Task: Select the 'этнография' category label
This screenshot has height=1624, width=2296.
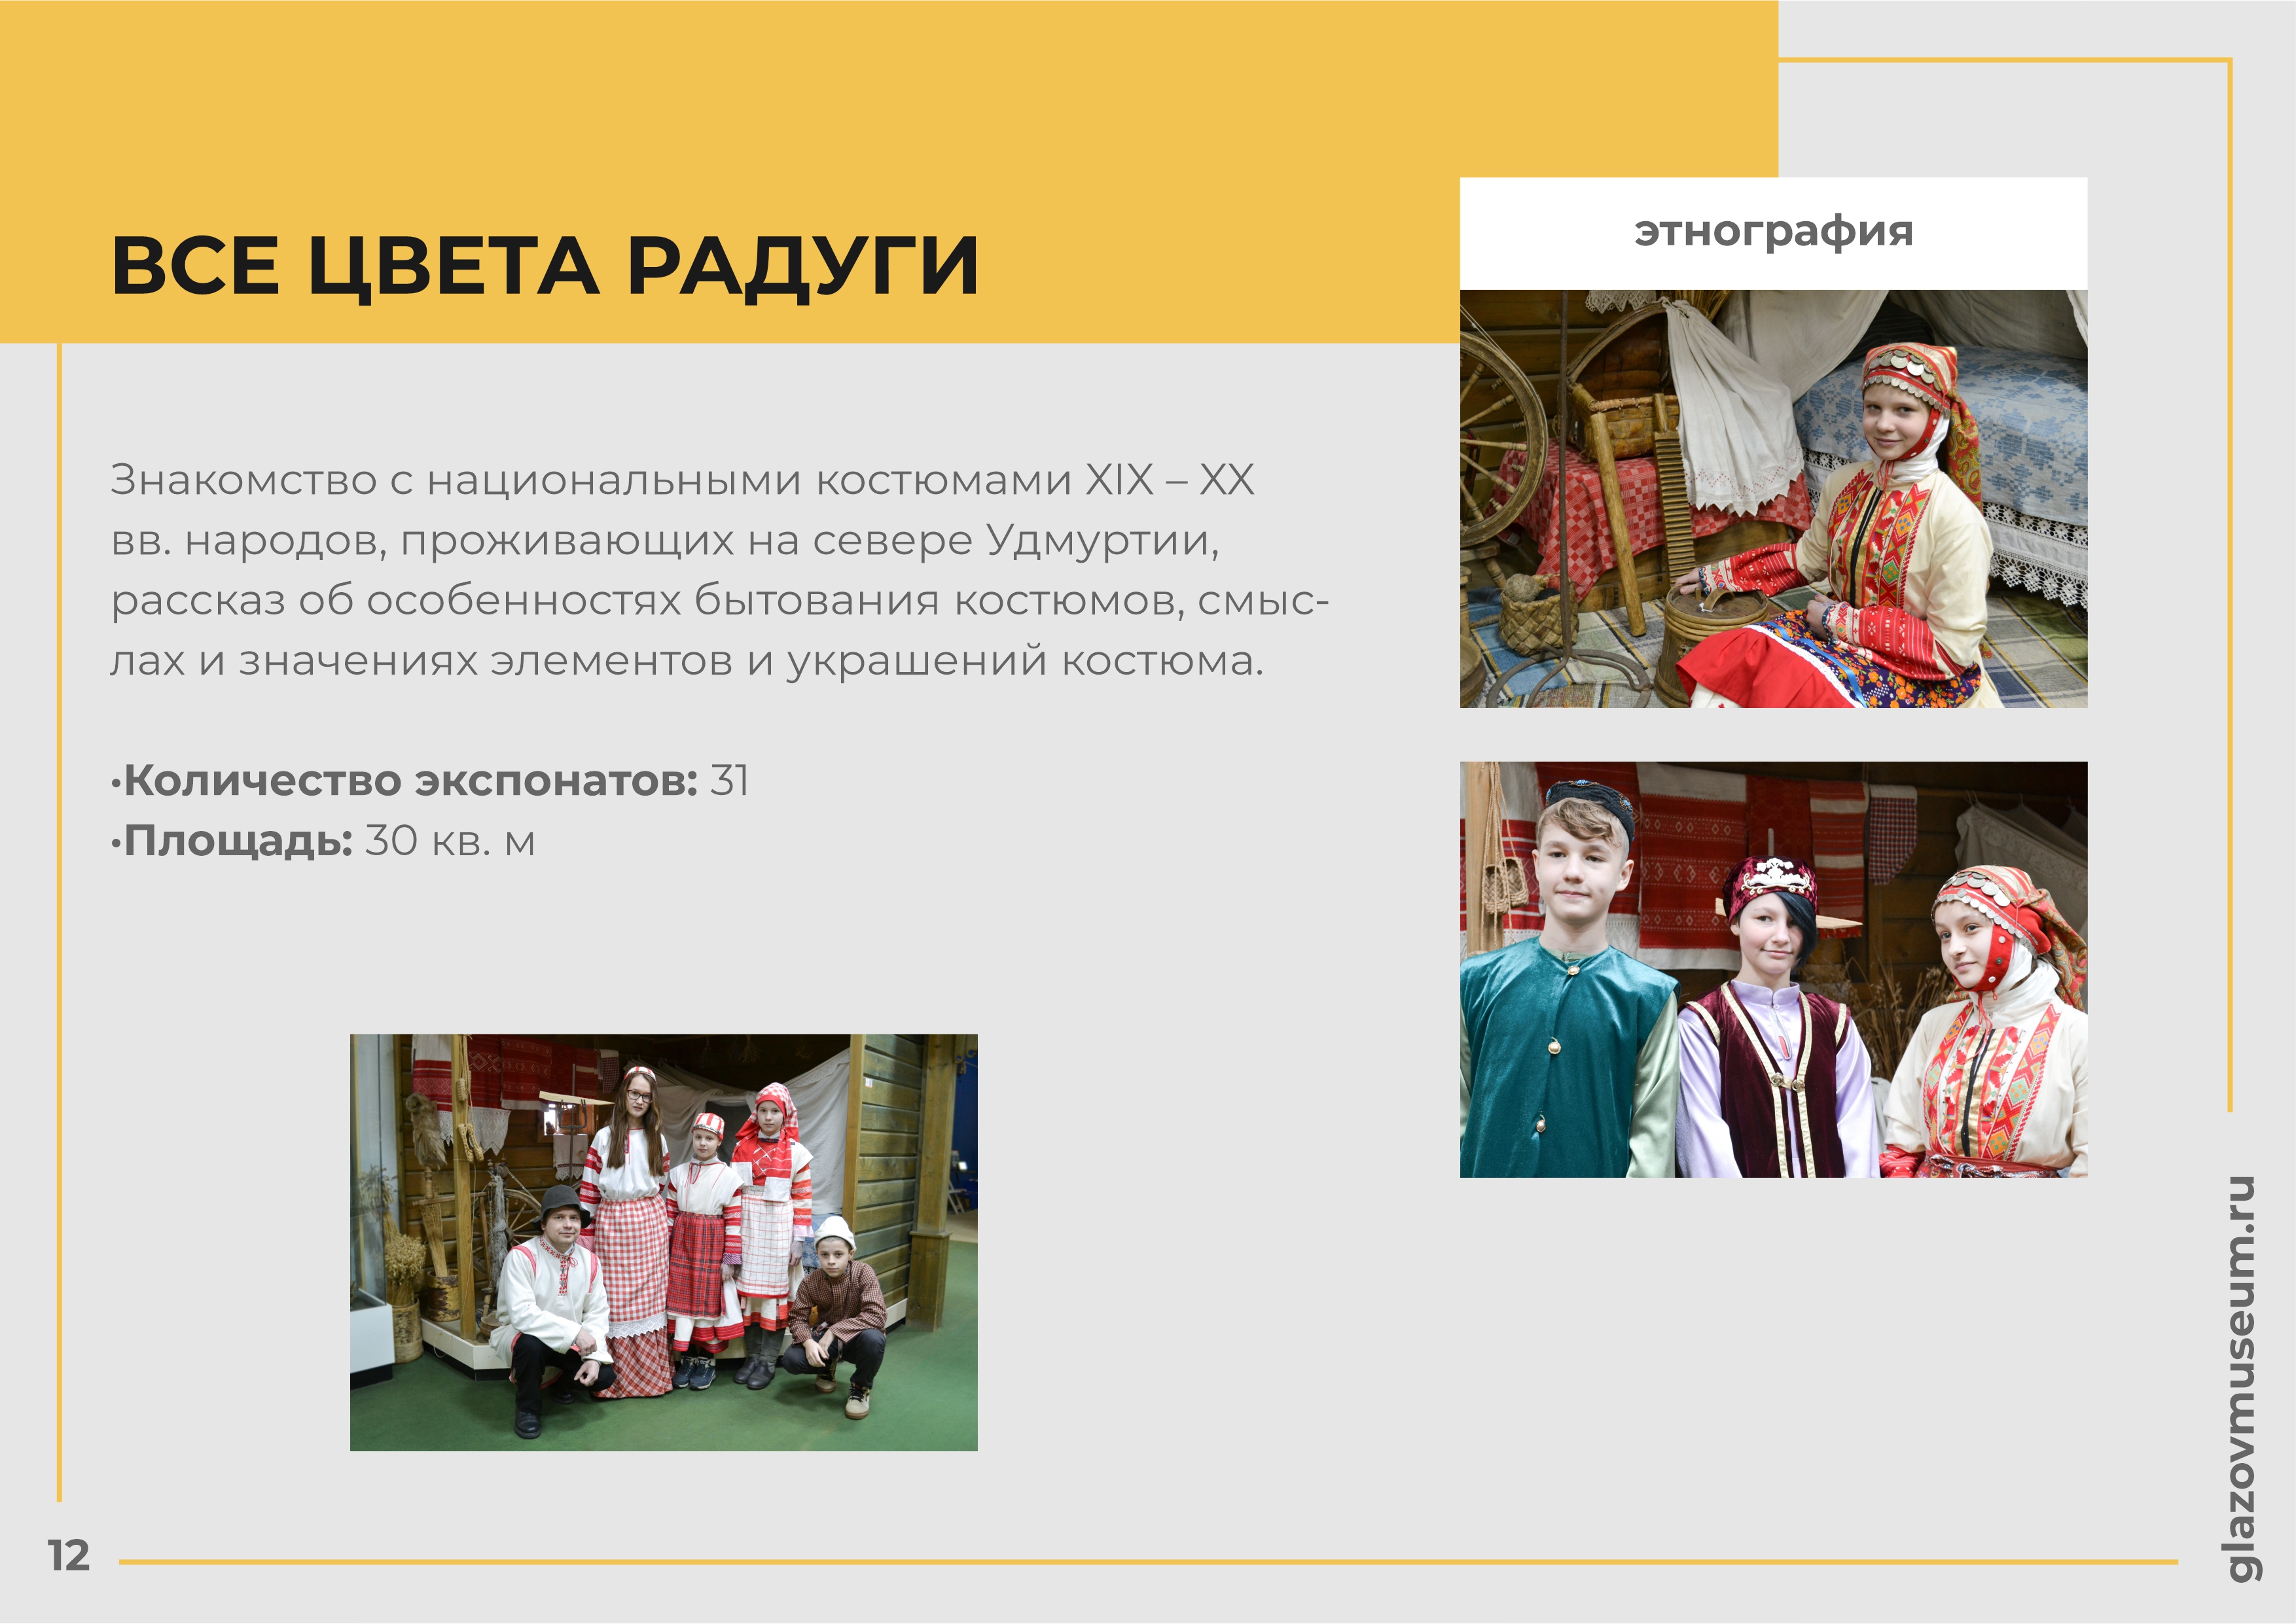Action: coord(1773,232)
